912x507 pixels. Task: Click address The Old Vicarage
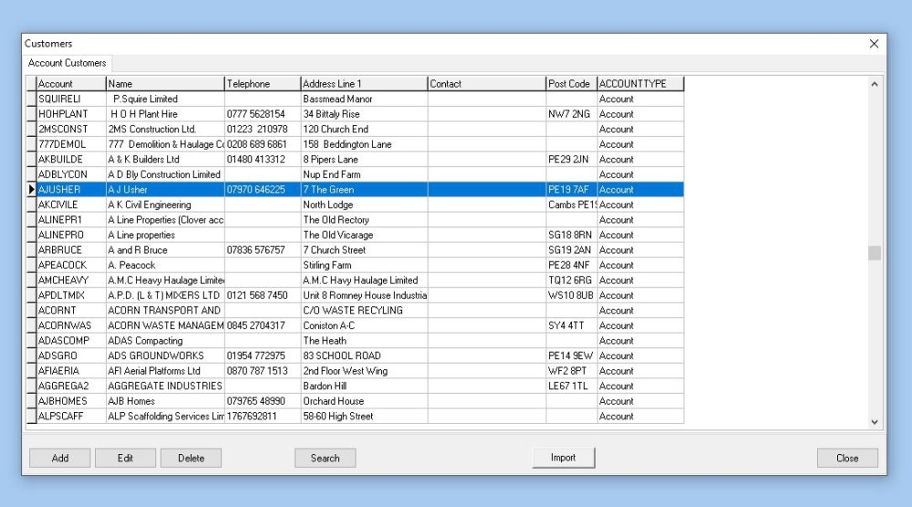coord(338,235)
